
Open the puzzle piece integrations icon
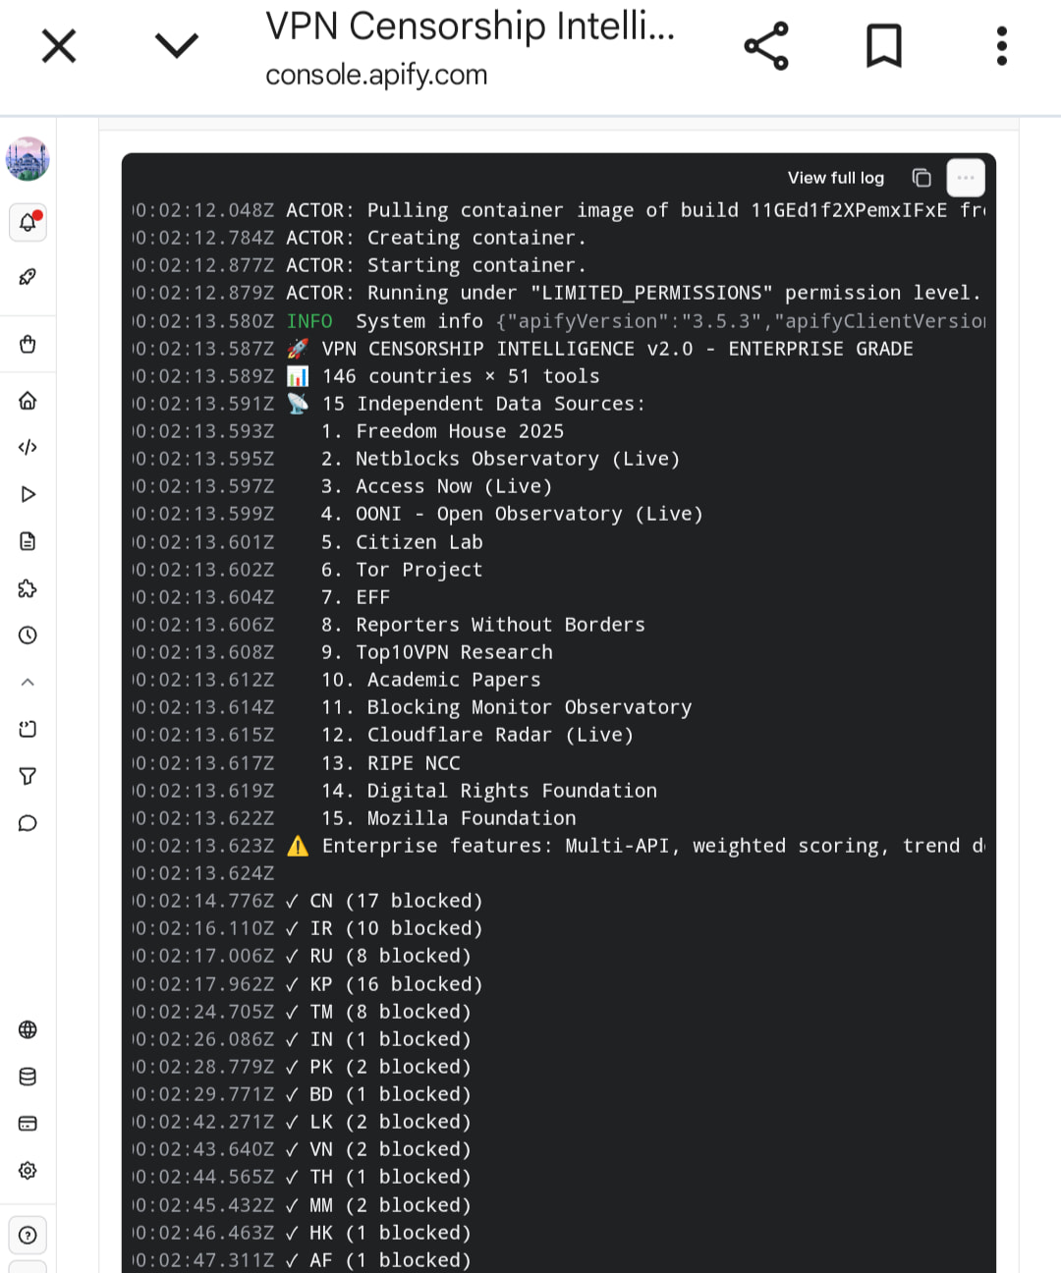click(x=28, y=588)
